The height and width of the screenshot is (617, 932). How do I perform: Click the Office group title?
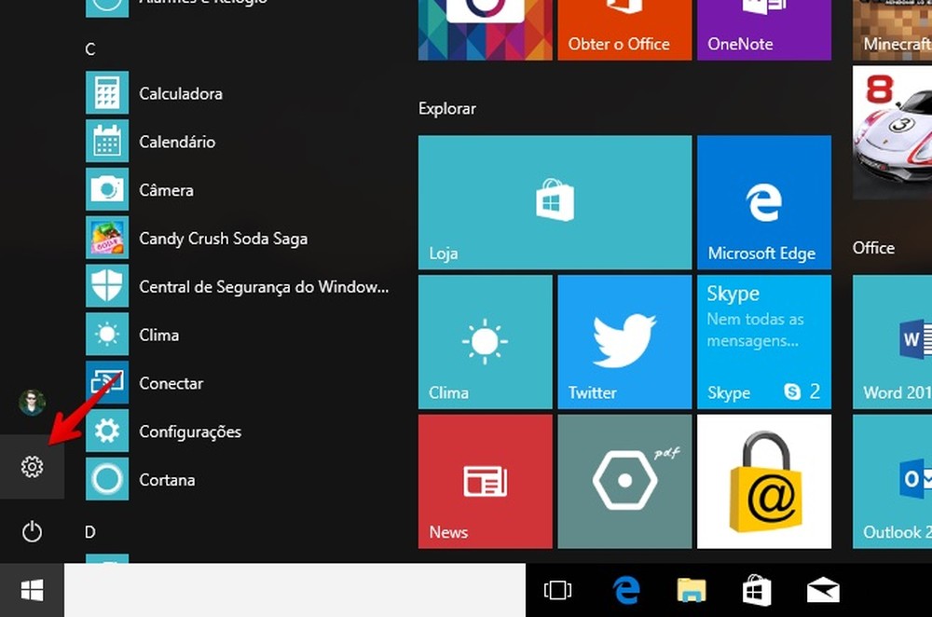pyautogui.click(x=873, y=247)
